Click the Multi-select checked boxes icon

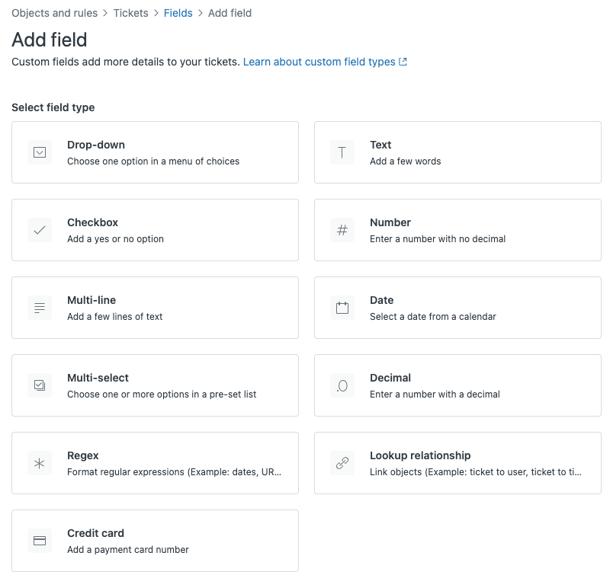(40, 385)
